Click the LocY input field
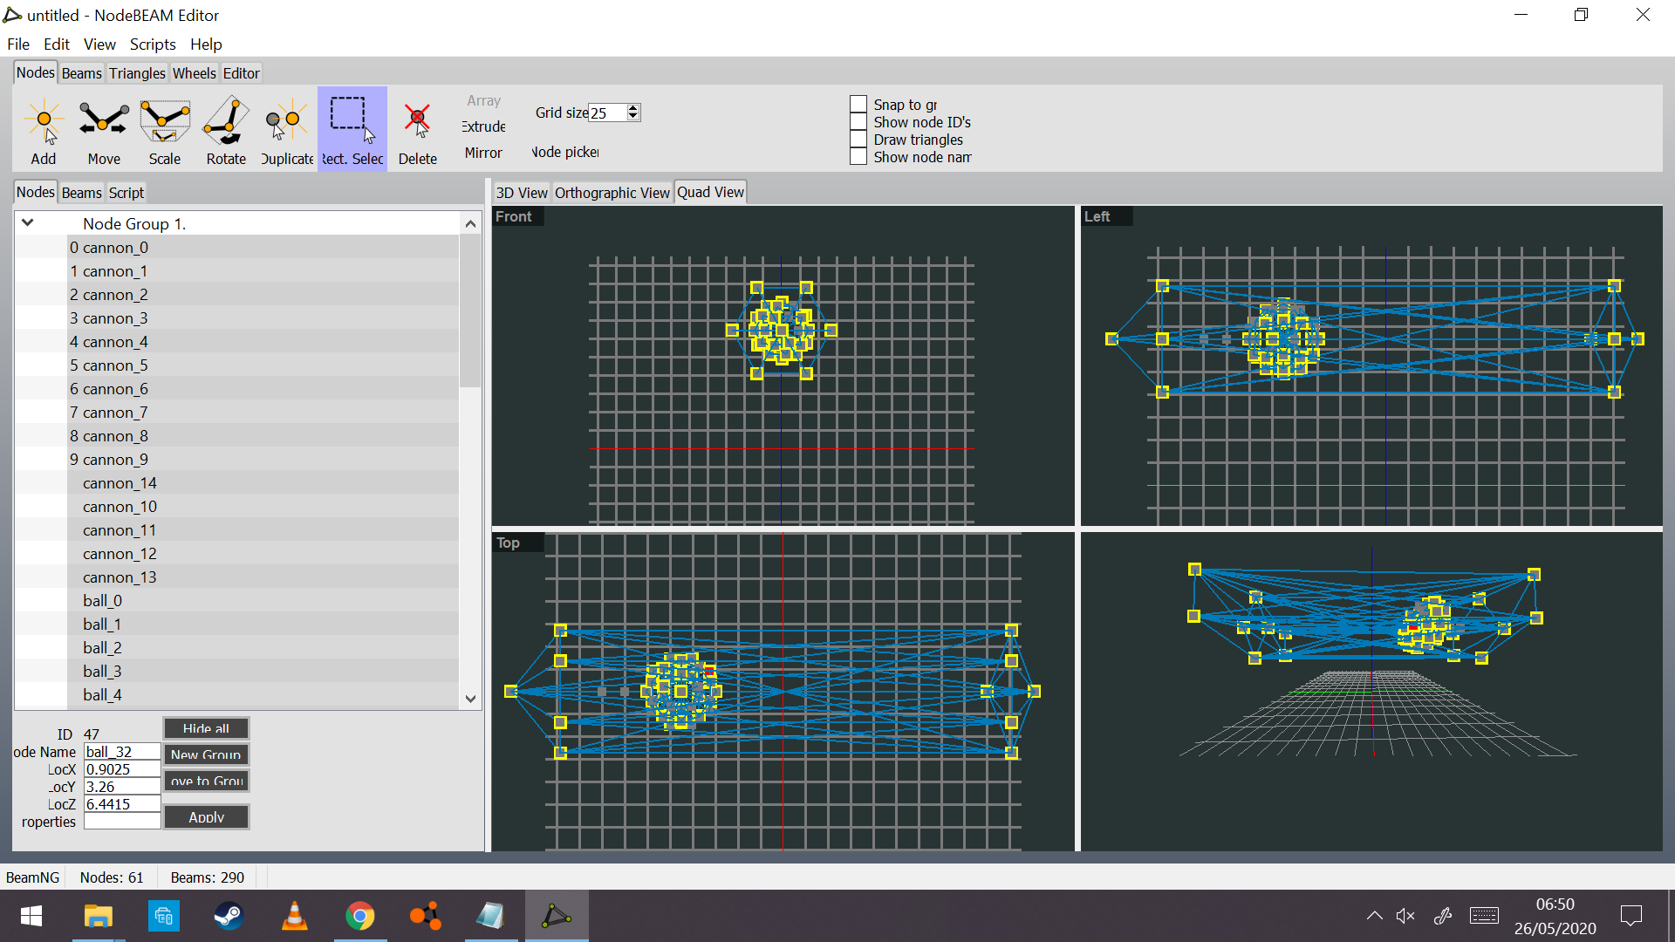The width and height of the screenshot is (1675, 942). (122, 787)
